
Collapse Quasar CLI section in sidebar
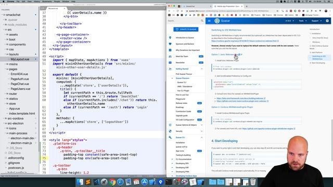(201, 137)
